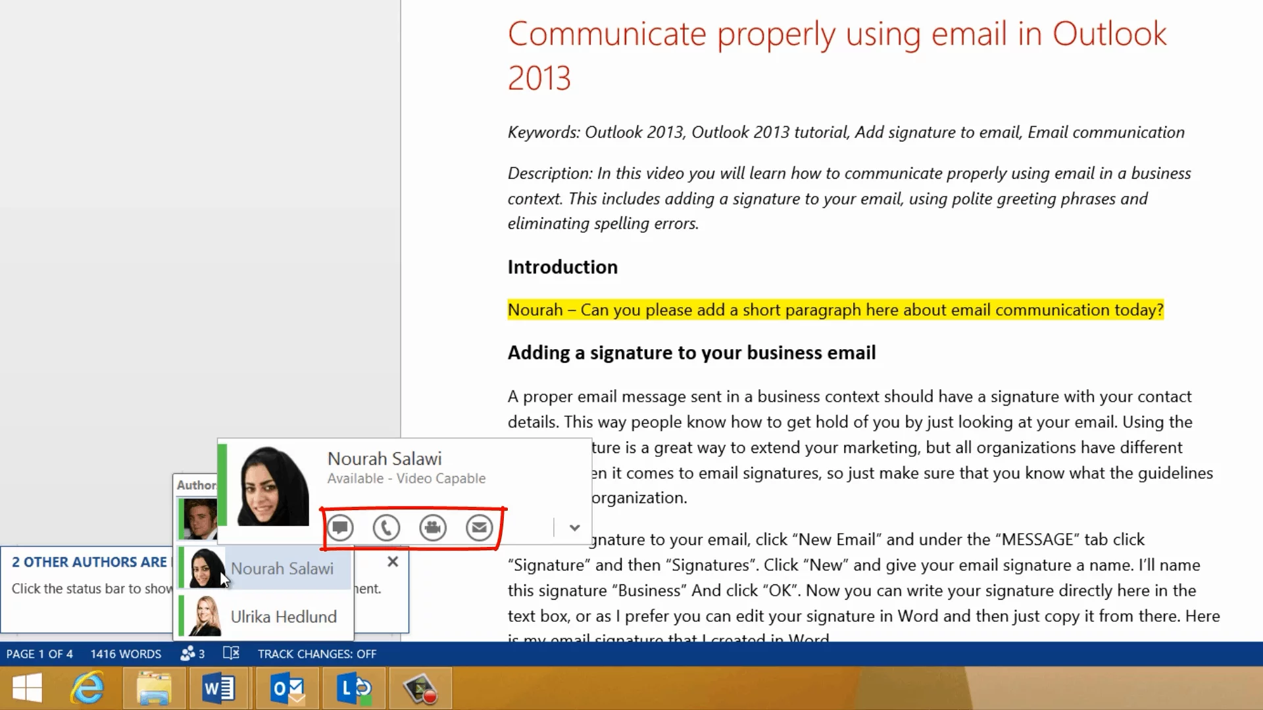Click the authors count icon in status bar
1263x710 pixels.
pyautogui.click(x=192, y=653)
